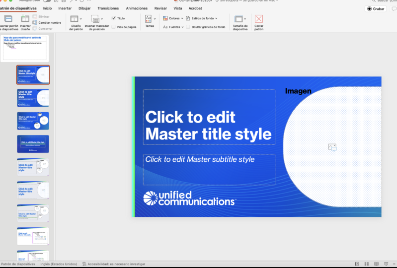Open the Animaciones ribbon tab
This screenshot has height=268, width=397.
pos(137,8)
